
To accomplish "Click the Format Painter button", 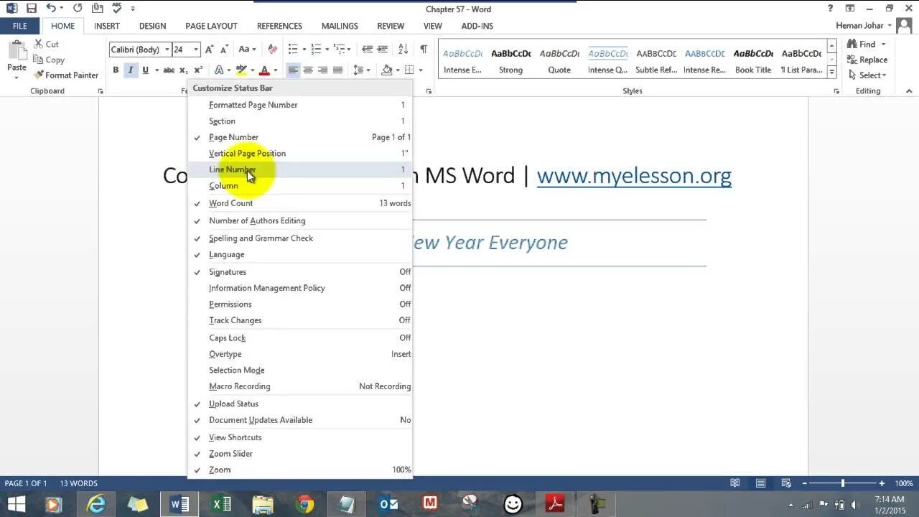I will pyautogui.click(x=66, y=75).
